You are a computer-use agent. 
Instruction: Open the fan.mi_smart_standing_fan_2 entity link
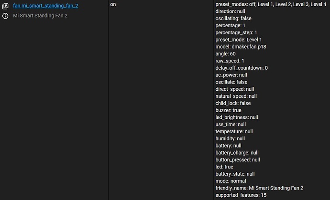coord(45,6)
